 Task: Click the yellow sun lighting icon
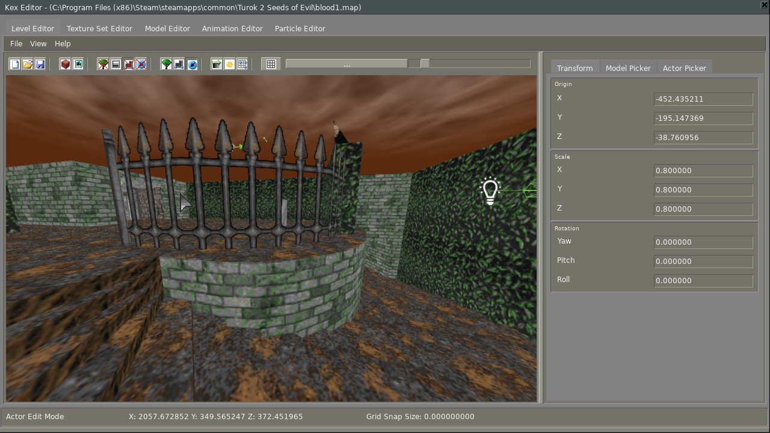point(230,64)
